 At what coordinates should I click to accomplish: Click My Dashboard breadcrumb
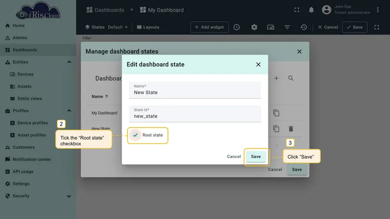pyautogui.click(x=162, y=10)
